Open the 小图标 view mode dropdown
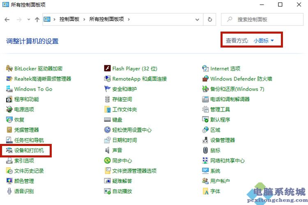The image size is (308, 205). click(263, 41)
